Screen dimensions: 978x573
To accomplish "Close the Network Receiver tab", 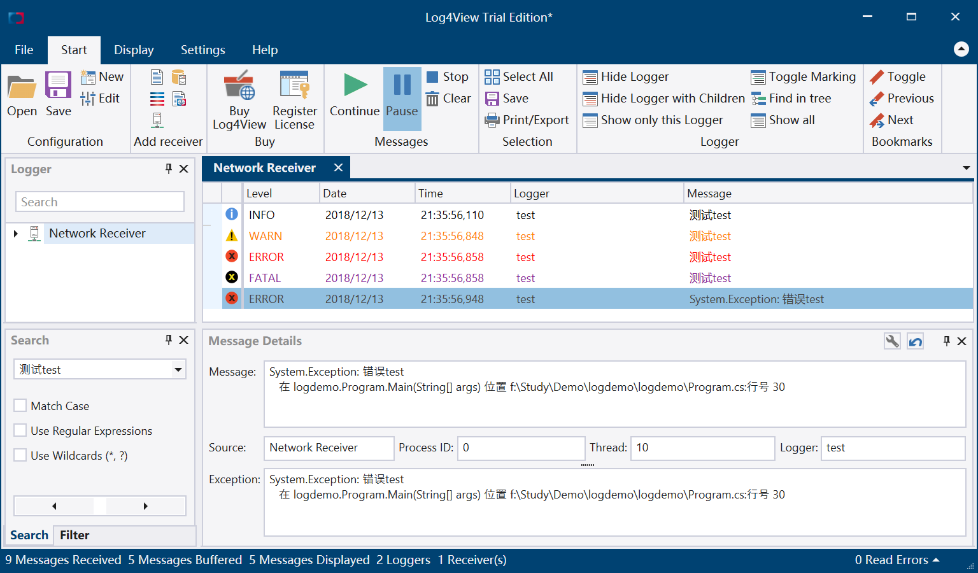I will point(339,167).
